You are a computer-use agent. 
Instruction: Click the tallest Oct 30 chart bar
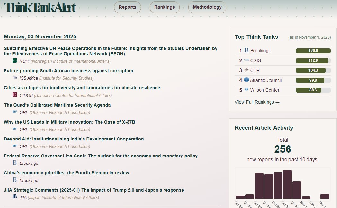pos(287,184)
